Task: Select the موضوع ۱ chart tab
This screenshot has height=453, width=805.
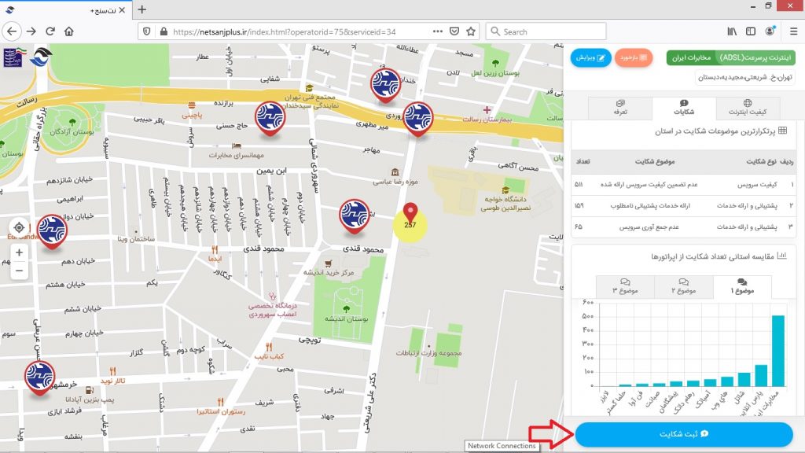Action: pos(742,286)
